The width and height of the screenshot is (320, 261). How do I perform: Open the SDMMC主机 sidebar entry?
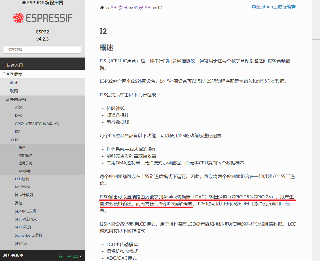(x=26, y=211)
